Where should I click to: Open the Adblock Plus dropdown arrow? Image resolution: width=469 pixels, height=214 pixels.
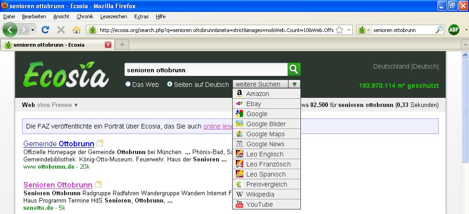coord(466,30)
